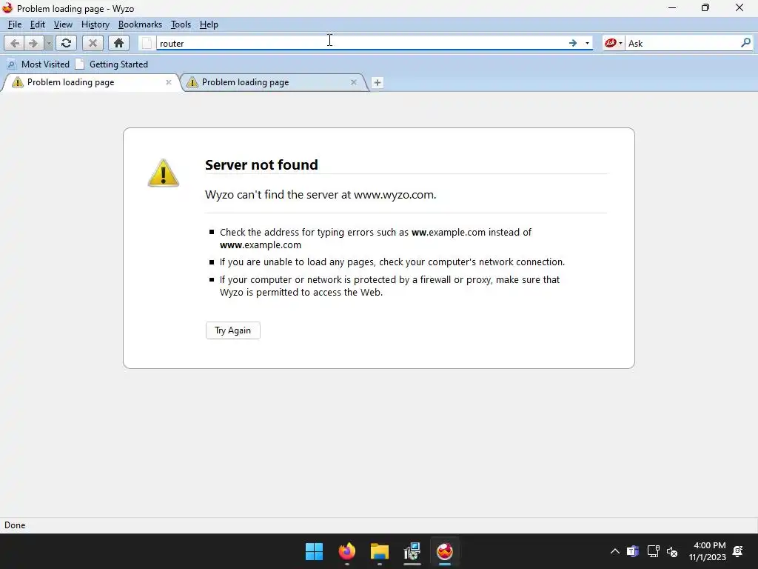Click the Try Again button
The height and width of the screenshot is (569, 758).
233,330
